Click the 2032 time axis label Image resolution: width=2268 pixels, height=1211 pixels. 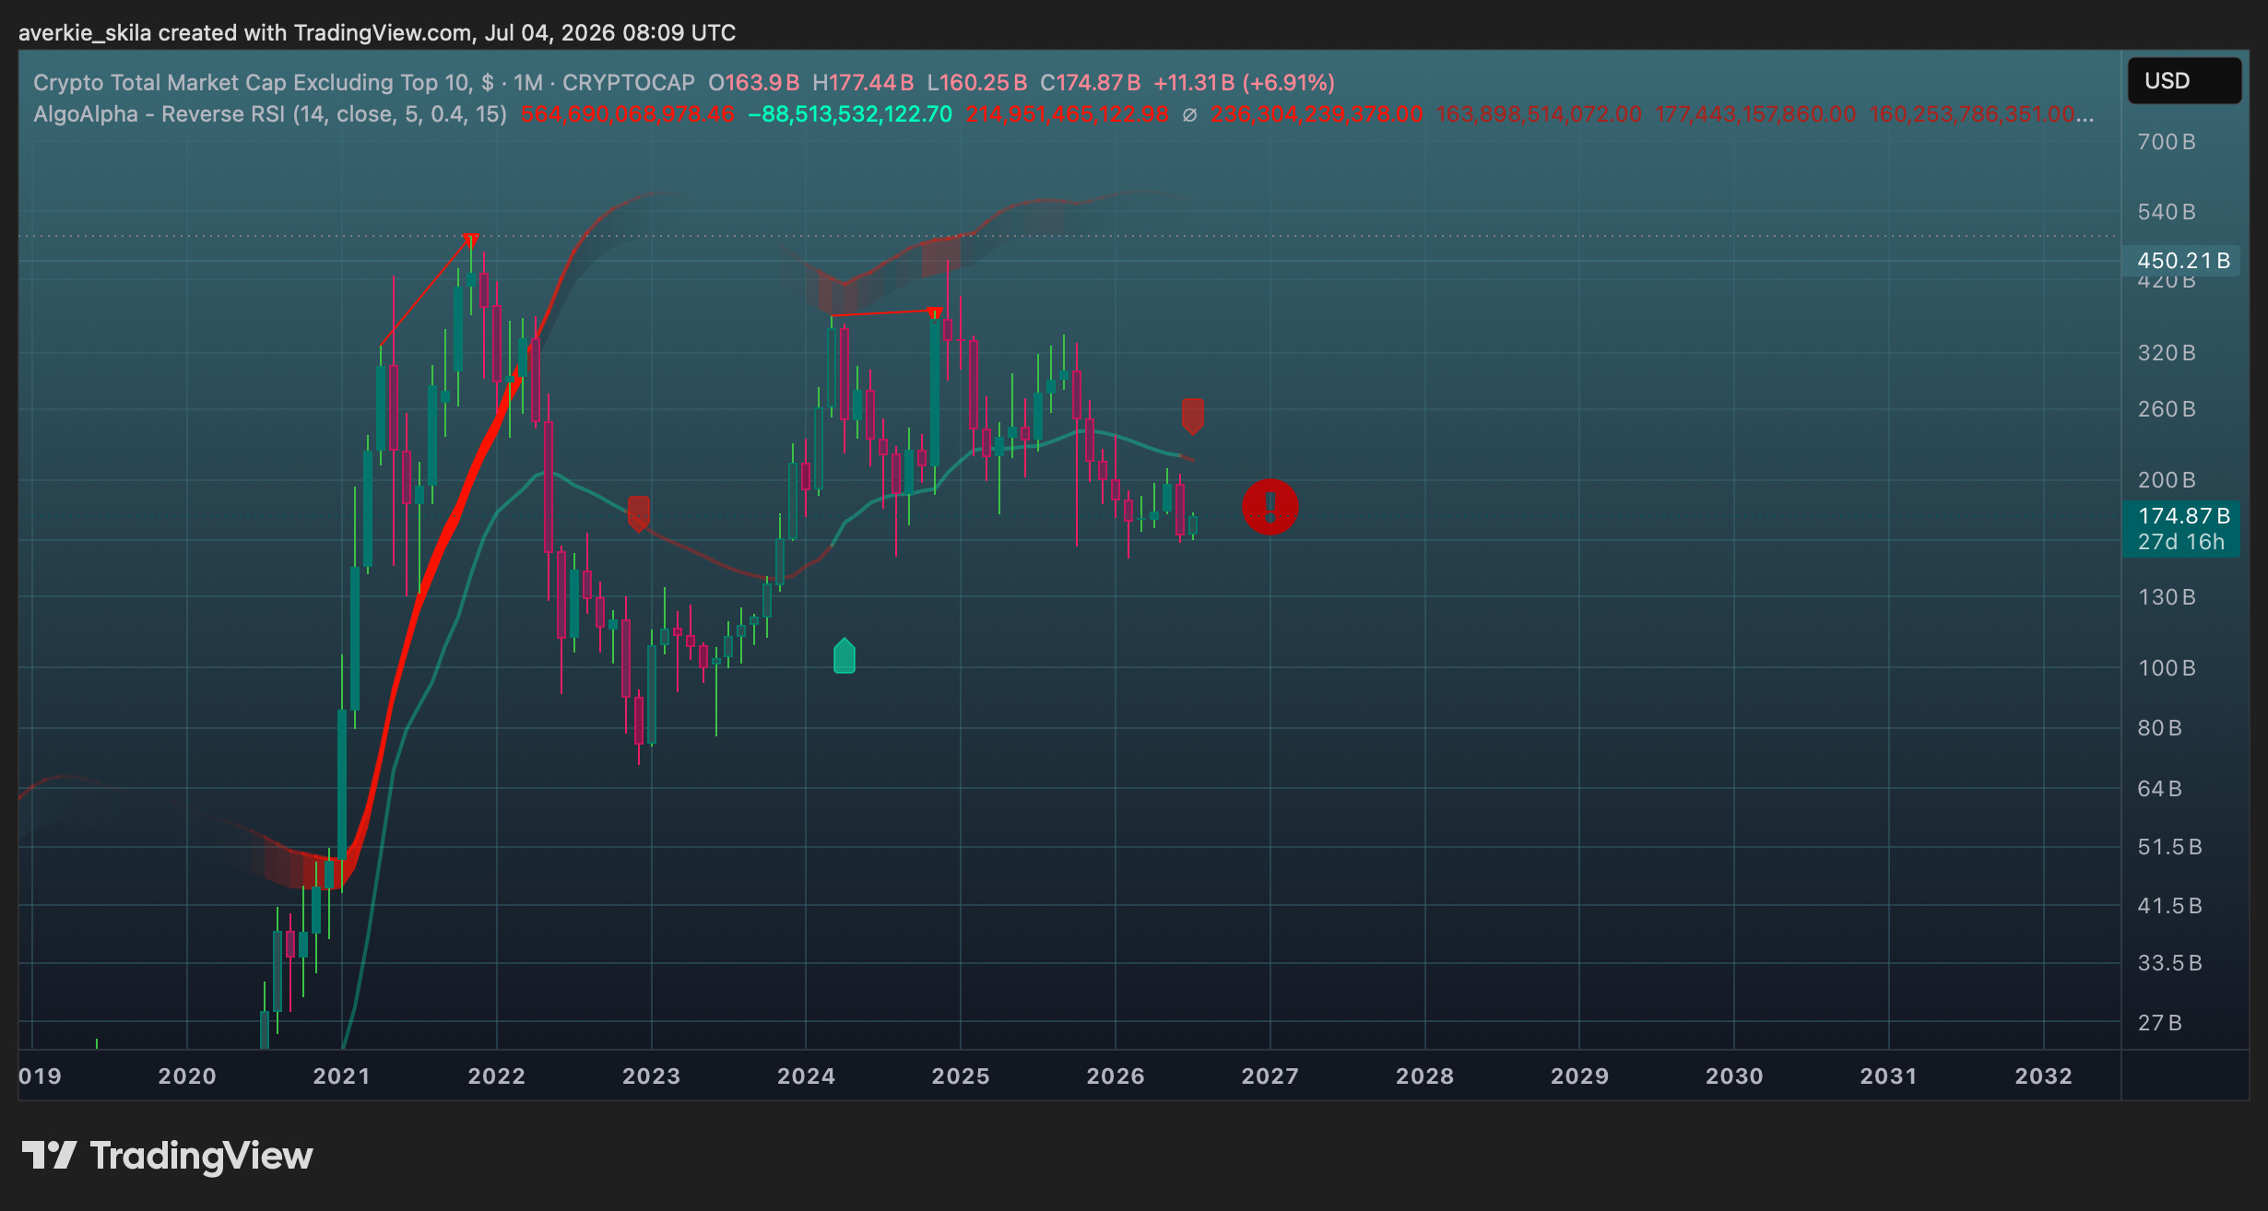pos(2043,1076)
